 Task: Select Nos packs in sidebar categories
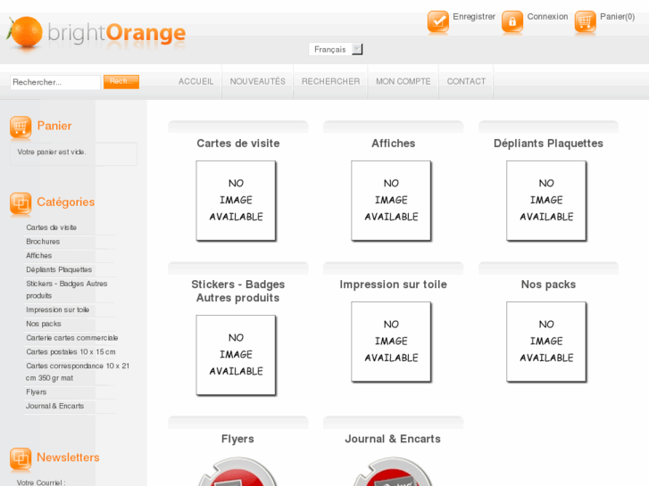click(44, 324)
